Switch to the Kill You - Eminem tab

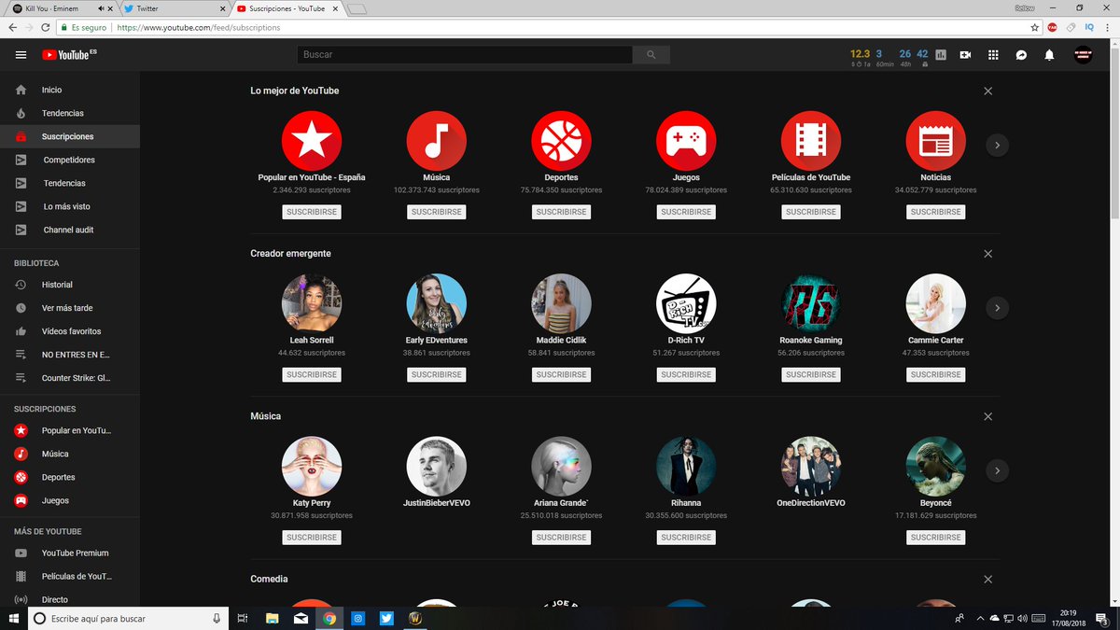coord(62,8)
